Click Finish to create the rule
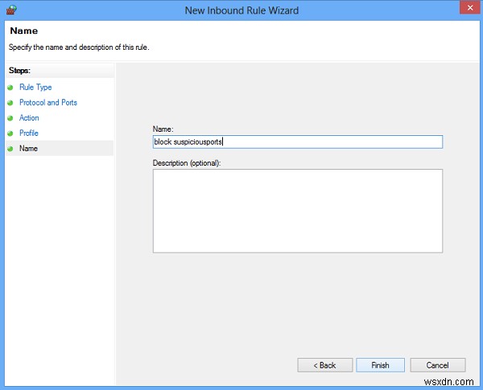 tap(380, 365)
